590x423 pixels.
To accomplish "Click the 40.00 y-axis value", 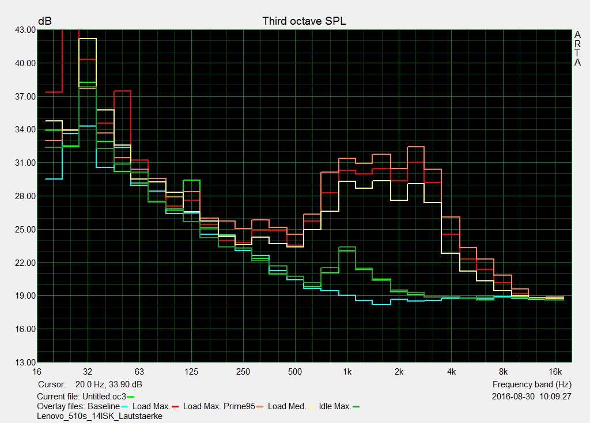I will coord(25,63).
